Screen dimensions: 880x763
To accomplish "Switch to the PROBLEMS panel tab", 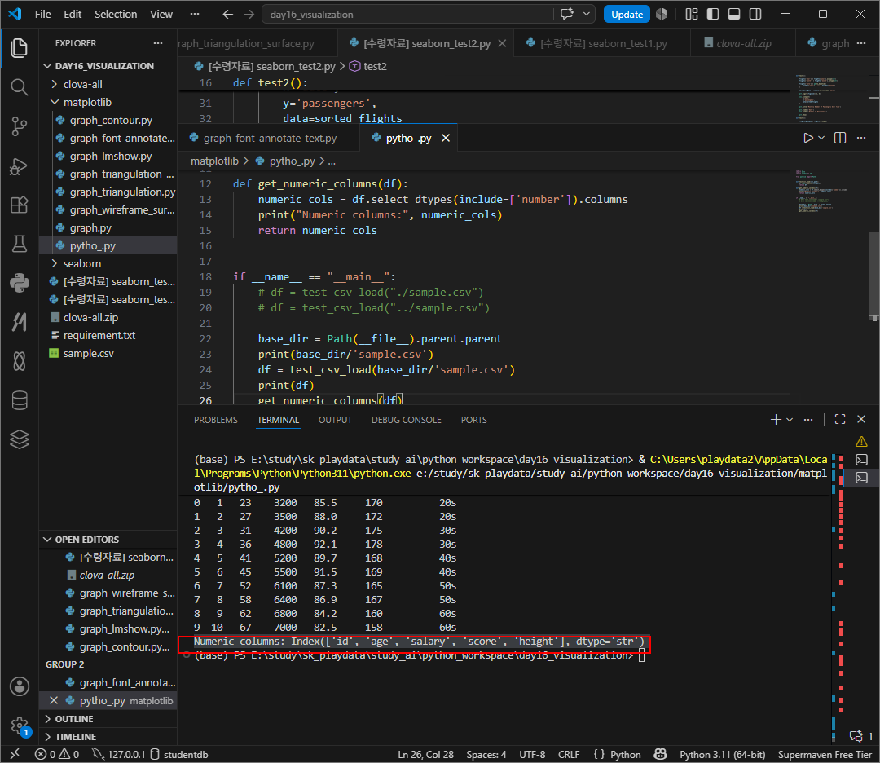I will pos(215,420).
